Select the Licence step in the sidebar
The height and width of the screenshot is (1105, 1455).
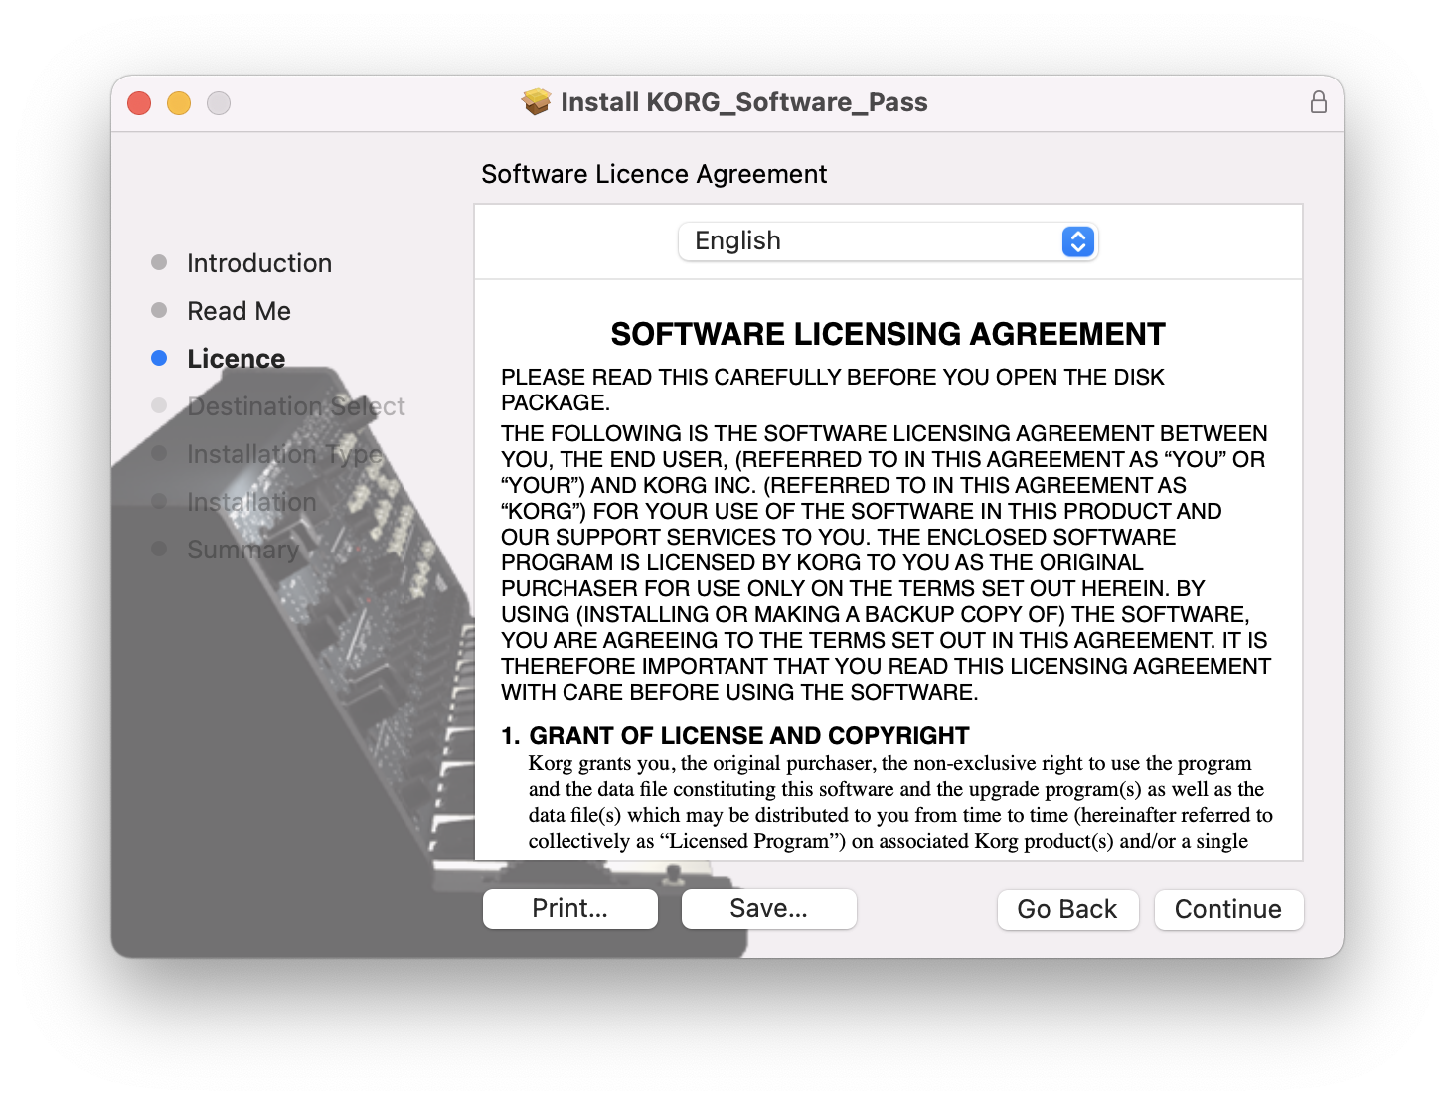point(236,359)
